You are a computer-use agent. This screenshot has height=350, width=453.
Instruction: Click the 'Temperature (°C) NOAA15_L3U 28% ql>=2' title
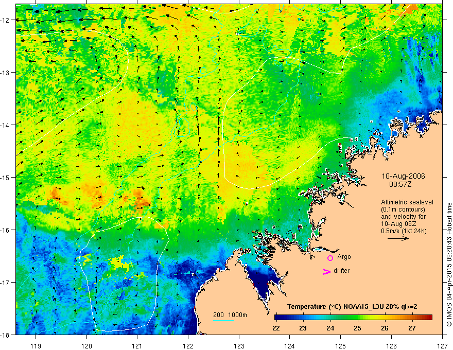click(x=352, y=306)
